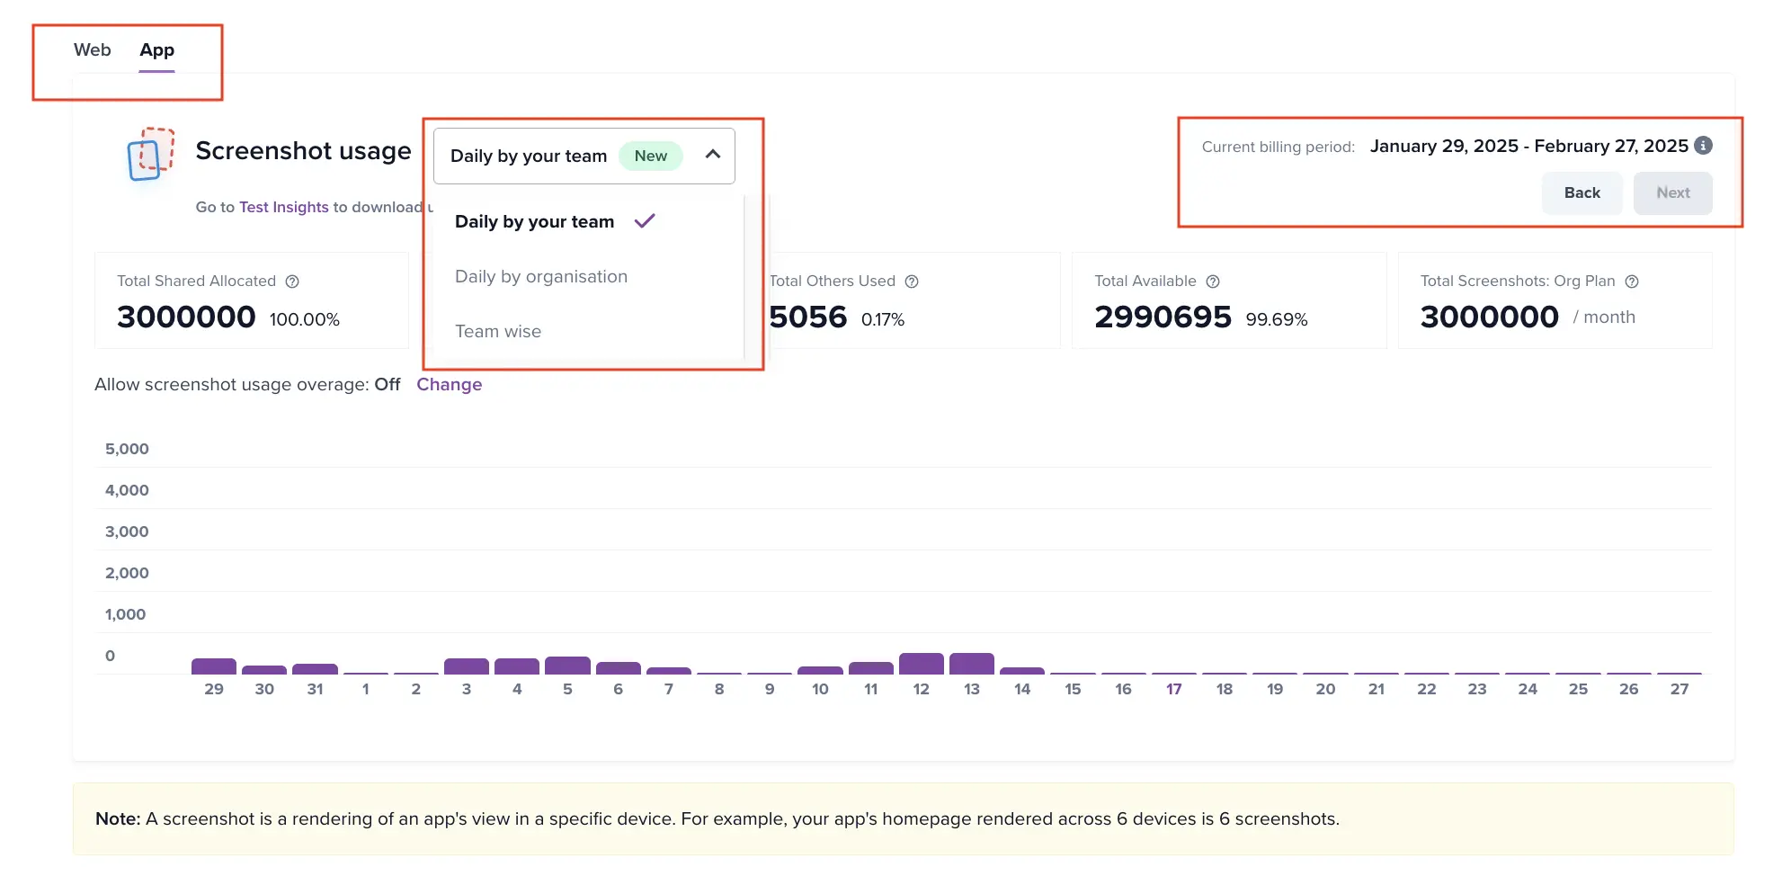Select the checked 'Daily by your team' option

pyautogui.click(x=535, y=222)
